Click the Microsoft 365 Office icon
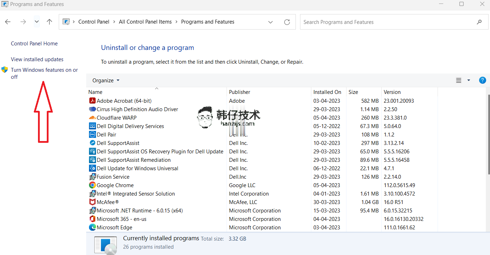This screenshot has width=490, height=255. point(93,219)
